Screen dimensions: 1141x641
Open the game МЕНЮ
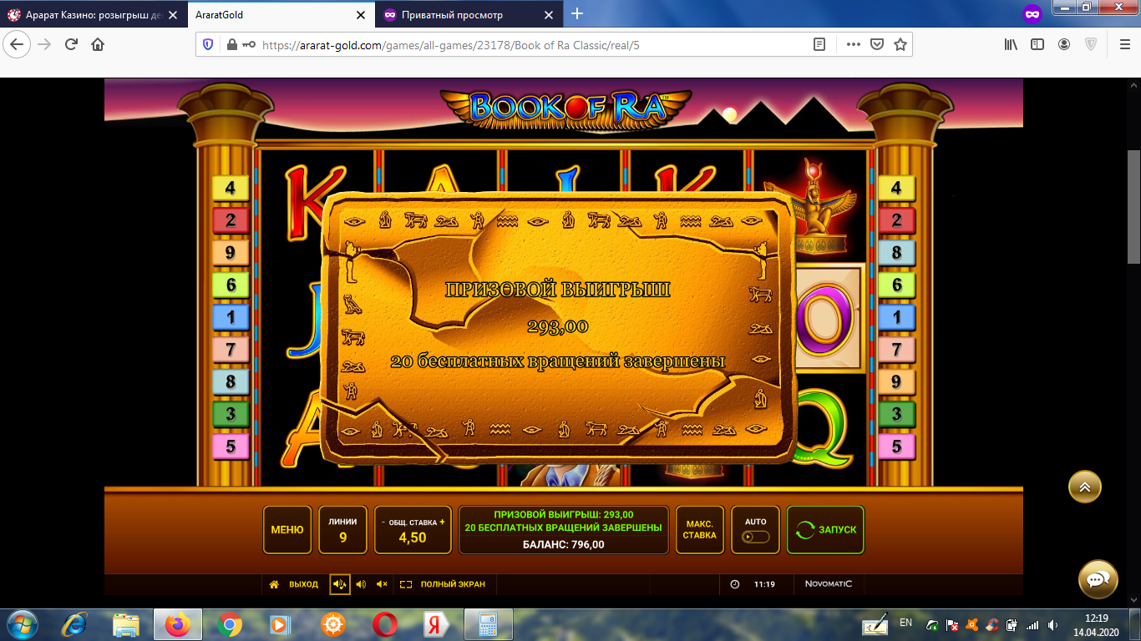287,530
